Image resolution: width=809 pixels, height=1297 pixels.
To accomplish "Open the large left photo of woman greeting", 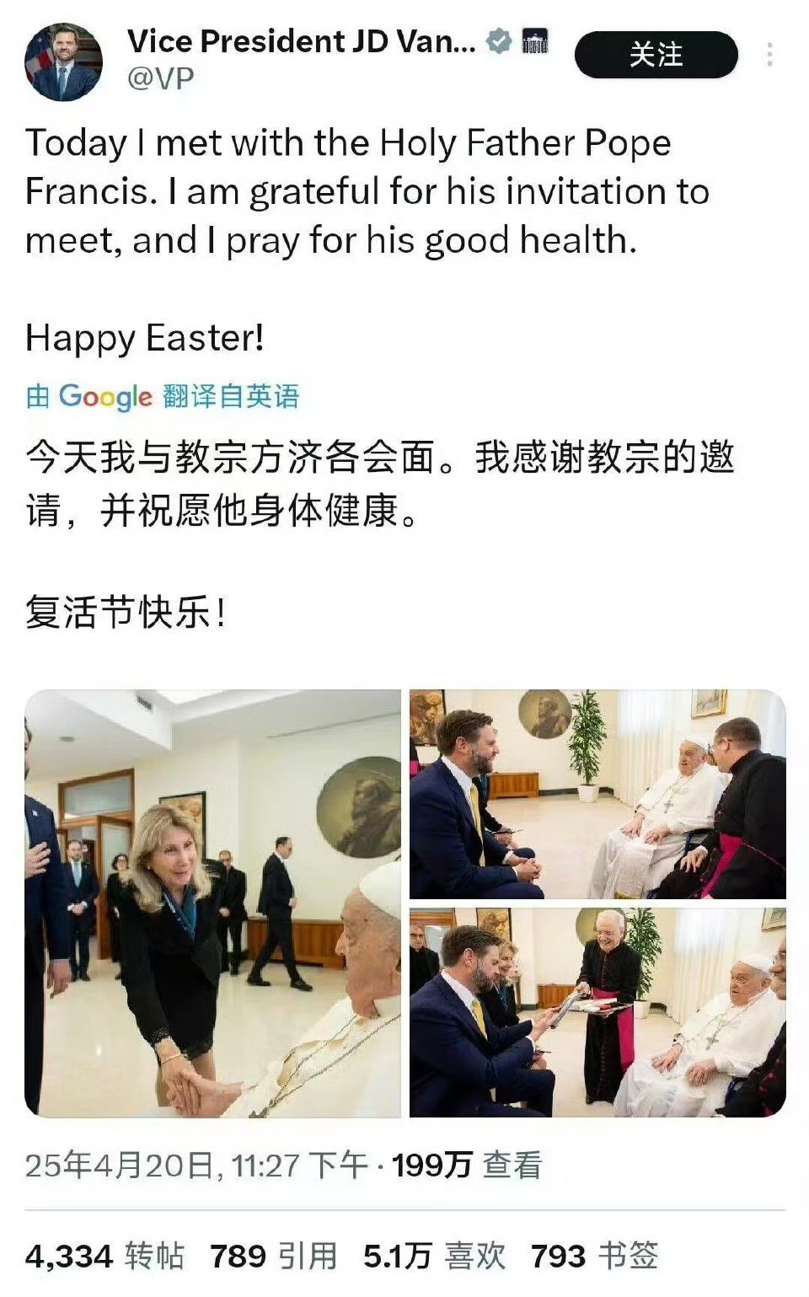I will (212, 903).
